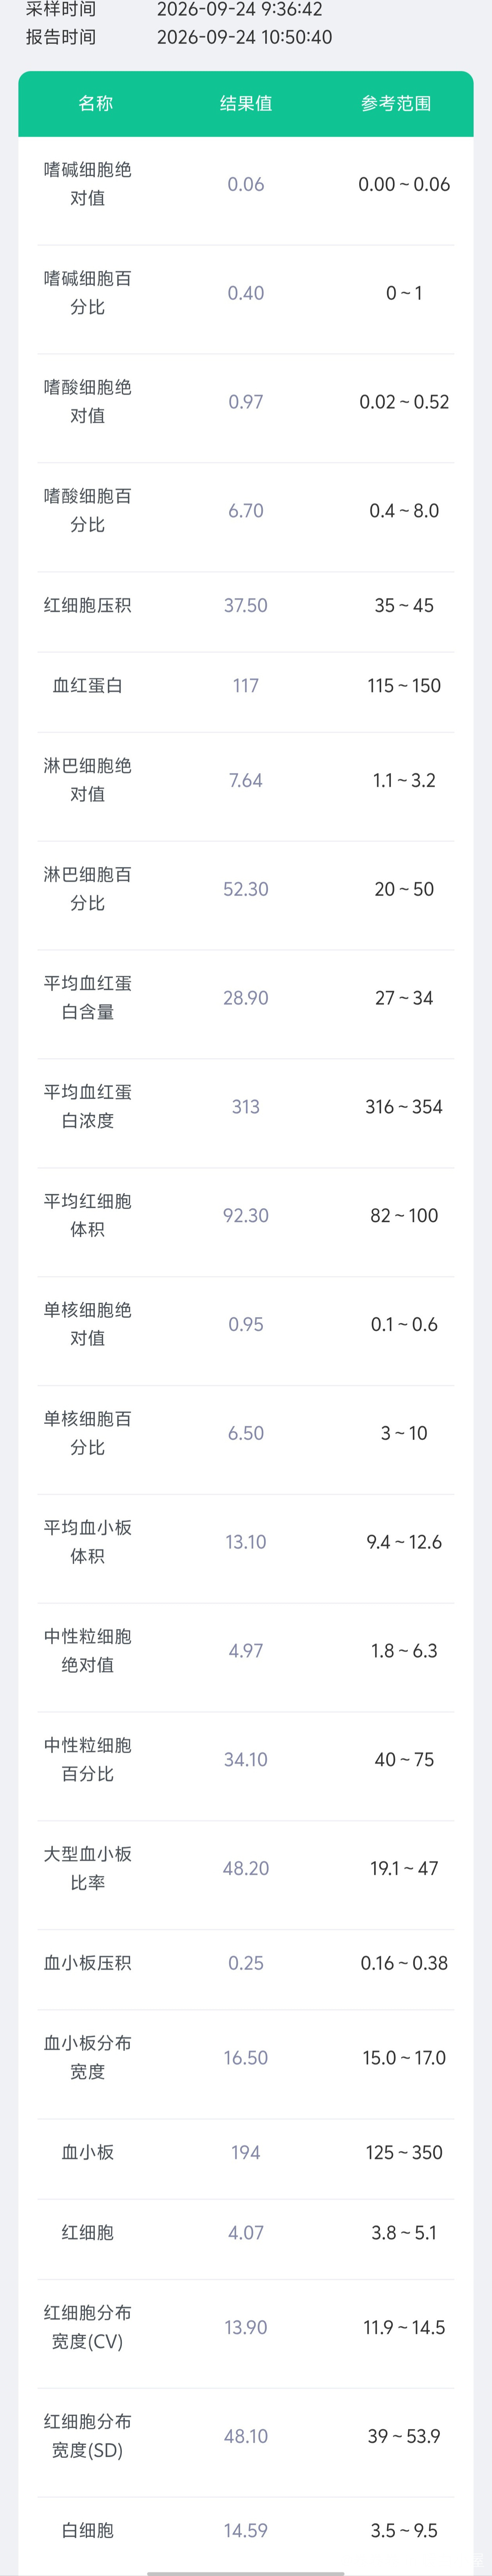Select the 单核细胞绝对值 value 0.95
Viewport: 492px width, 2576px height.
tap(246, 1324)
